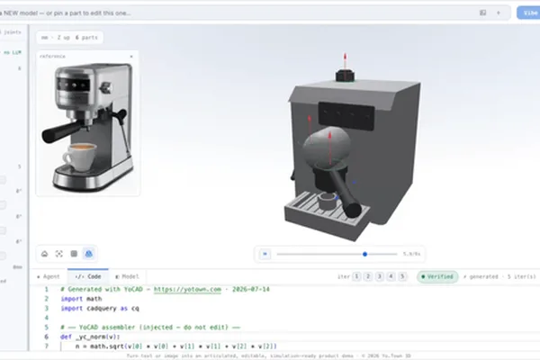Fit the model with the focus frame icon

pos(59,254)
